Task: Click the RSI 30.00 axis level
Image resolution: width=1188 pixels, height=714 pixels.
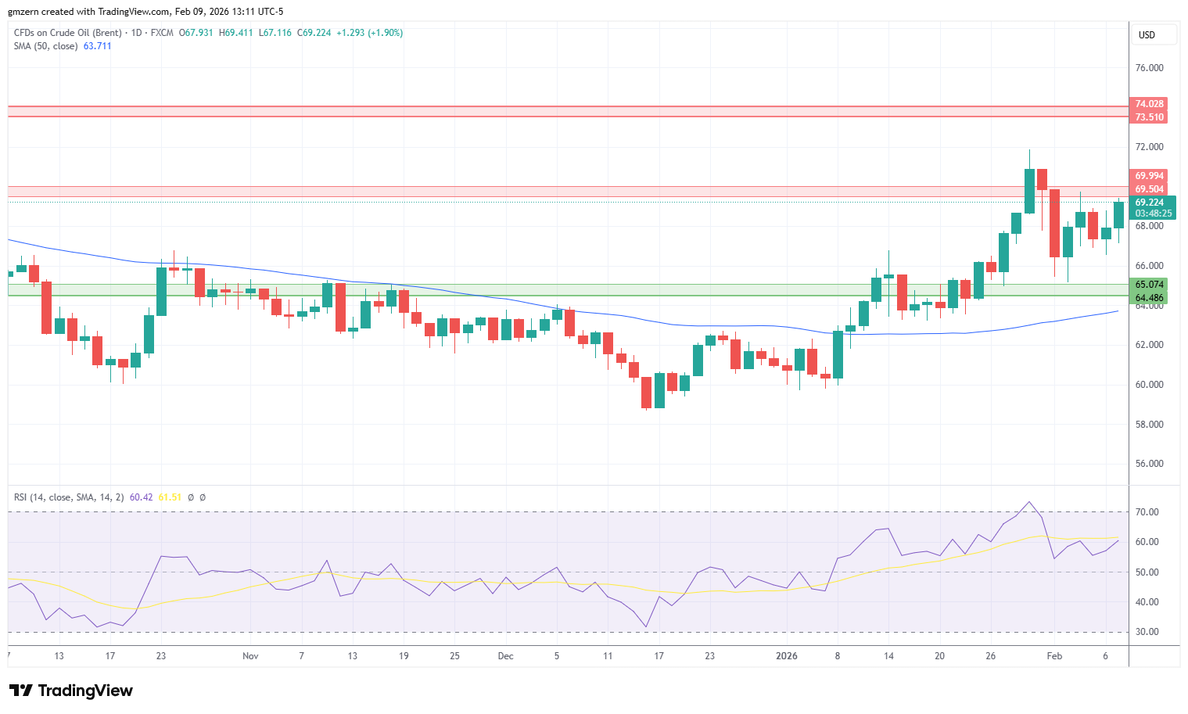Action: (1147, 632)
